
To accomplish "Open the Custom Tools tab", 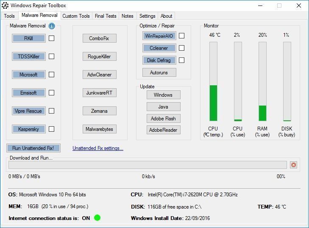I will (x=76, y=16).
